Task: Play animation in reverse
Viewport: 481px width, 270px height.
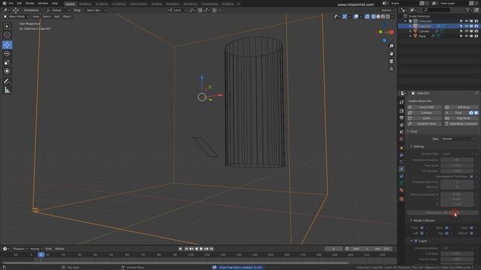Action: [x=196, y=249]
